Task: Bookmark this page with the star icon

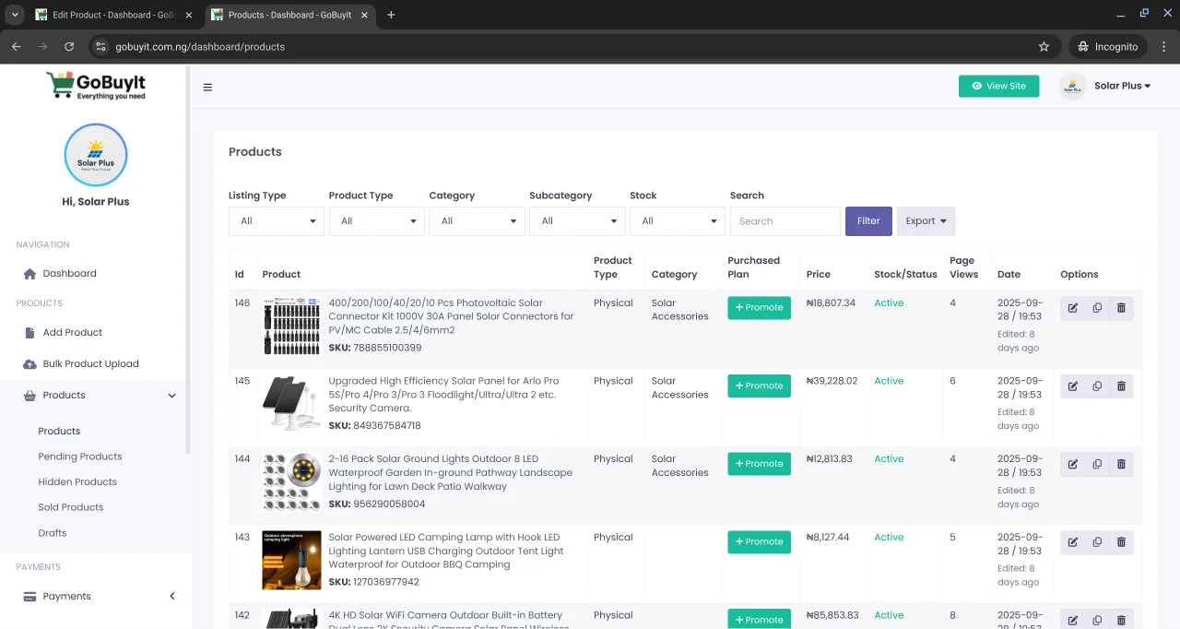Action: click(1044, 46)
